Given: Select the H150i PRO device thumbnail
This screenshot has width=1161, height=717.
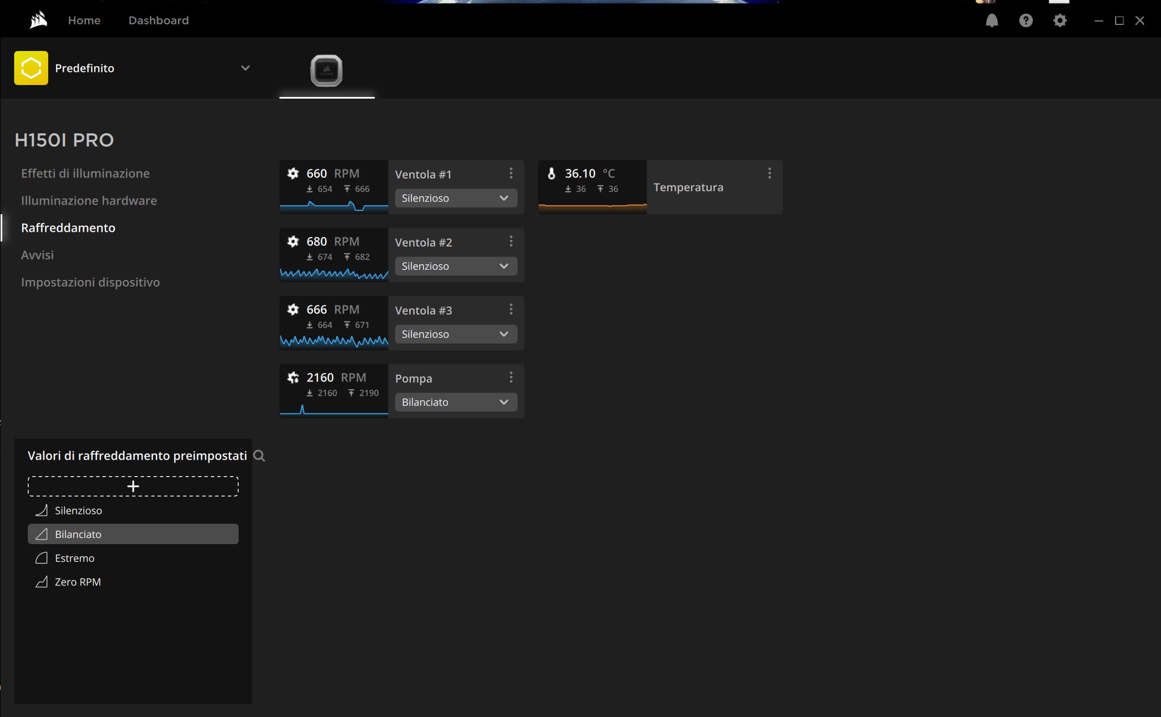Looking at the screenshot, I should pyautogui.click(x=327, y=71).
